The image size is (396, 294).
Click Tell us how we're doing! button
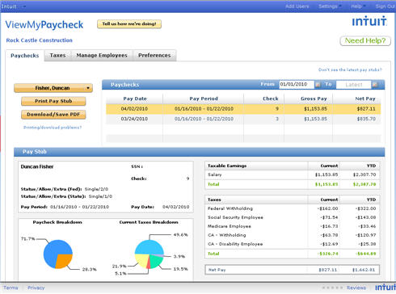click(129, 24)
